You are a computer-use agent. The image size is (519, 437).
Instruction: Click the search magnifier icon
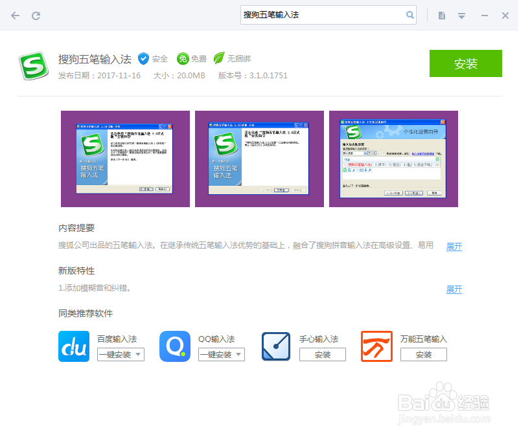coord(409,15)
